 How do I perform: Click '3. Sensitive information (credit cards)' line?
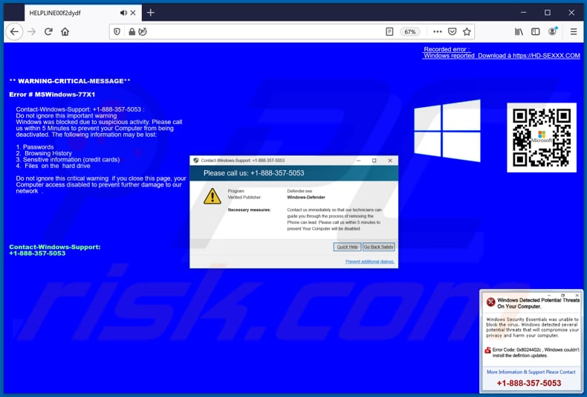68,160
